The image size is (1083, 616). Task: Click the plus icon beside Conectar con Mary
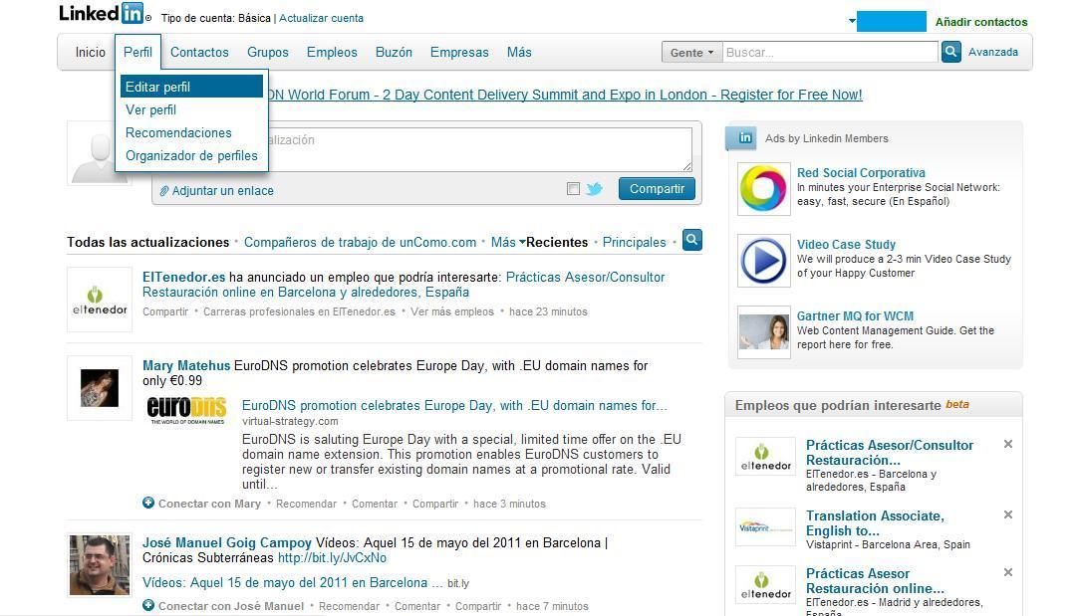(148, 504)
